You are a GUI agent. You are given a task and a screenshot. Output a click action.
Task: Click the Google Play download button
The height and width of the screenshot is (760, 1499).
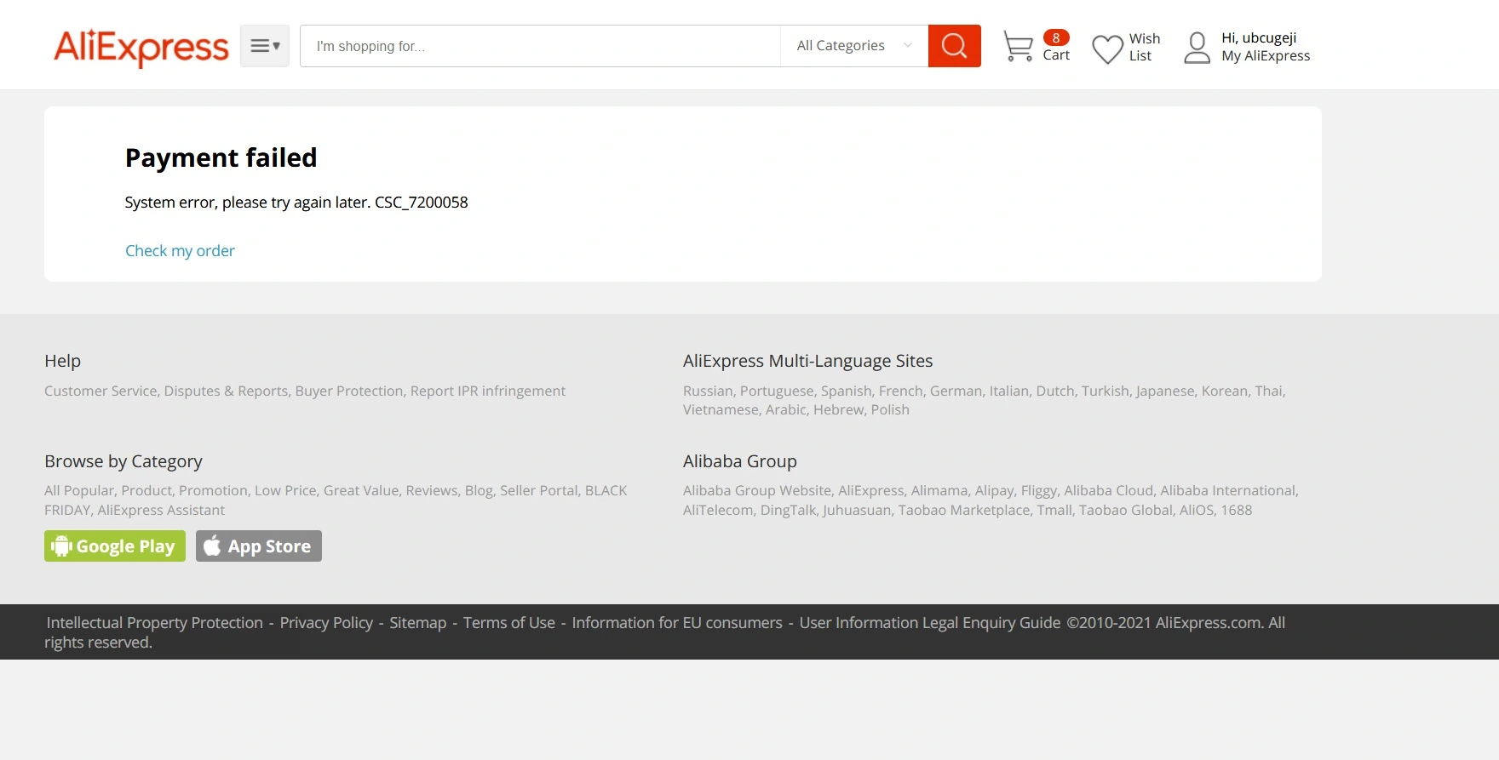click(115, 546)
